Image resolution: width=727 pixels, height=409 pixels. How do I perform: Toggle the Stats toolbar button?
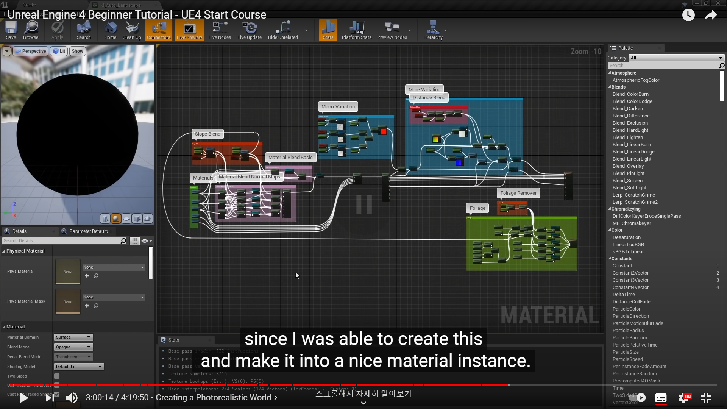pyautogui.click(x=328, y=30)
